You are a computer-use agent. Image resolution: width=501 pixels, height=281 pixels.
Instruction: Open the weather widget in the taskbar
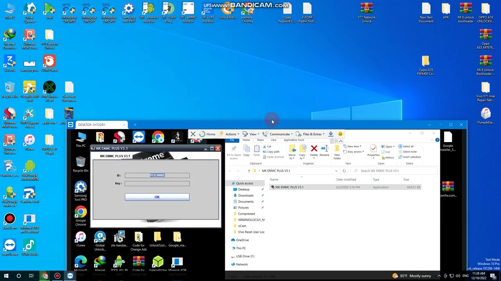[412, 276]
